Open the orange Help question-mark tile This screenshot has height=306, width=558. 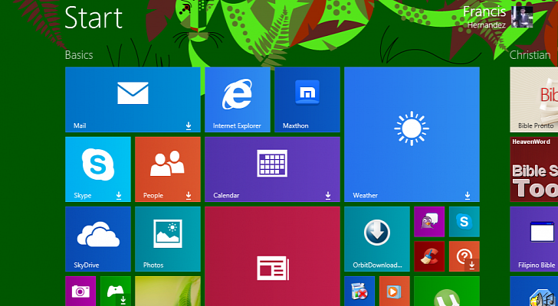click(x=464, y=256)
